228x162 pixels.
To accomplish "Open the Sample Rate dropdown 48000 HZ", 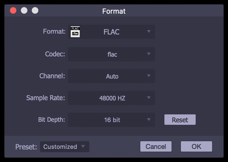I will pyautogui.click(x=111, y=98).
